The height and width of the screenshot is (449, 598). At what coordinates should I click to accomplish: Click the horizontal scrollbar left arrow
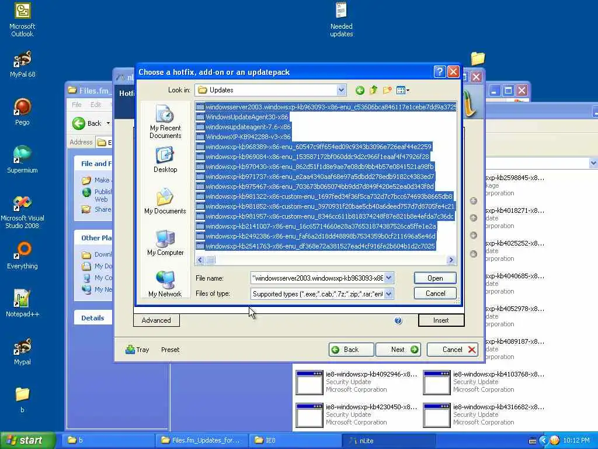[201, 260]
